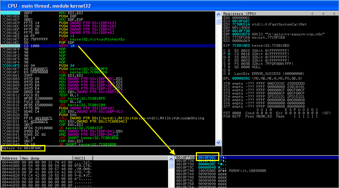This screenshot has height=188, width=339.
Task: Click the rightmost arrow in Registers header
Action: pos(334,14)
